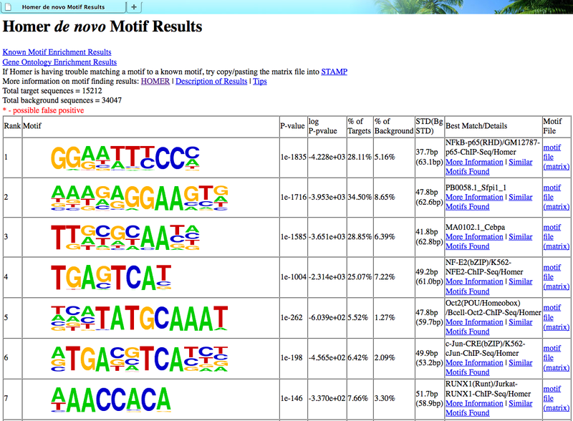
Task: Open motif file matrix for rank 5
Action: 557,318
